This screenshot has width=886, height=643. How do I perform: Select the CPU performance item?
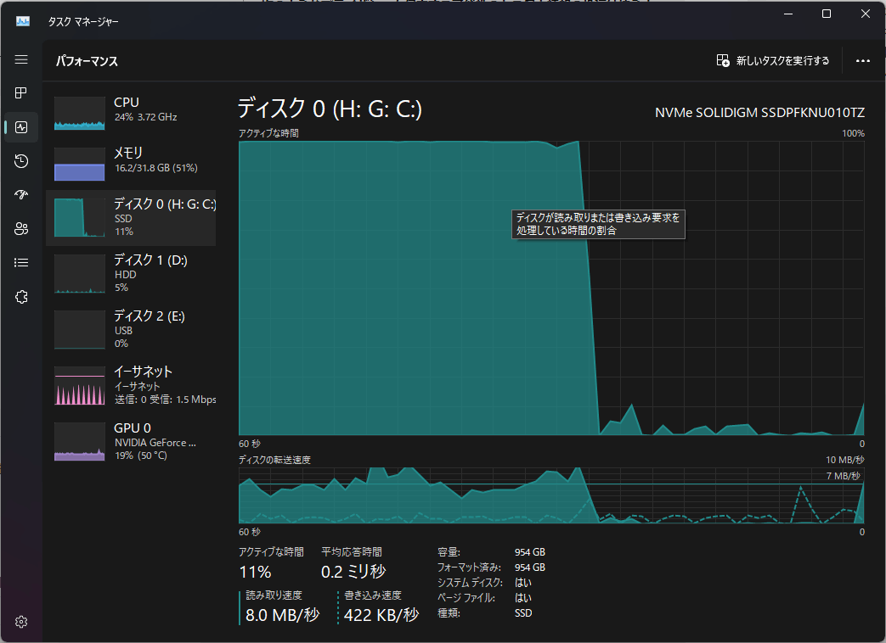point(131,112)
